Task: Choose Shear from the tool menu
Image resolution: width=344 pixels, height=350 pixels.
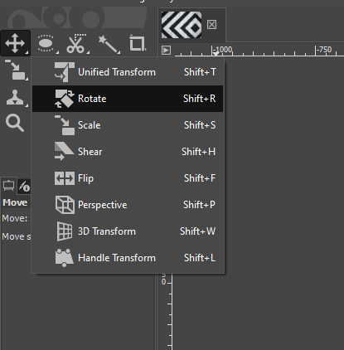Action: 128,152
